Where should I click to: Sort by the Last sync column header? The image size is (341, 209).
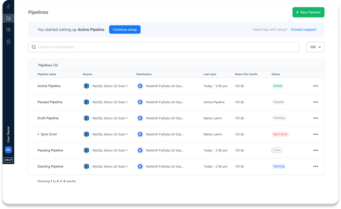[x=210, y=74]
